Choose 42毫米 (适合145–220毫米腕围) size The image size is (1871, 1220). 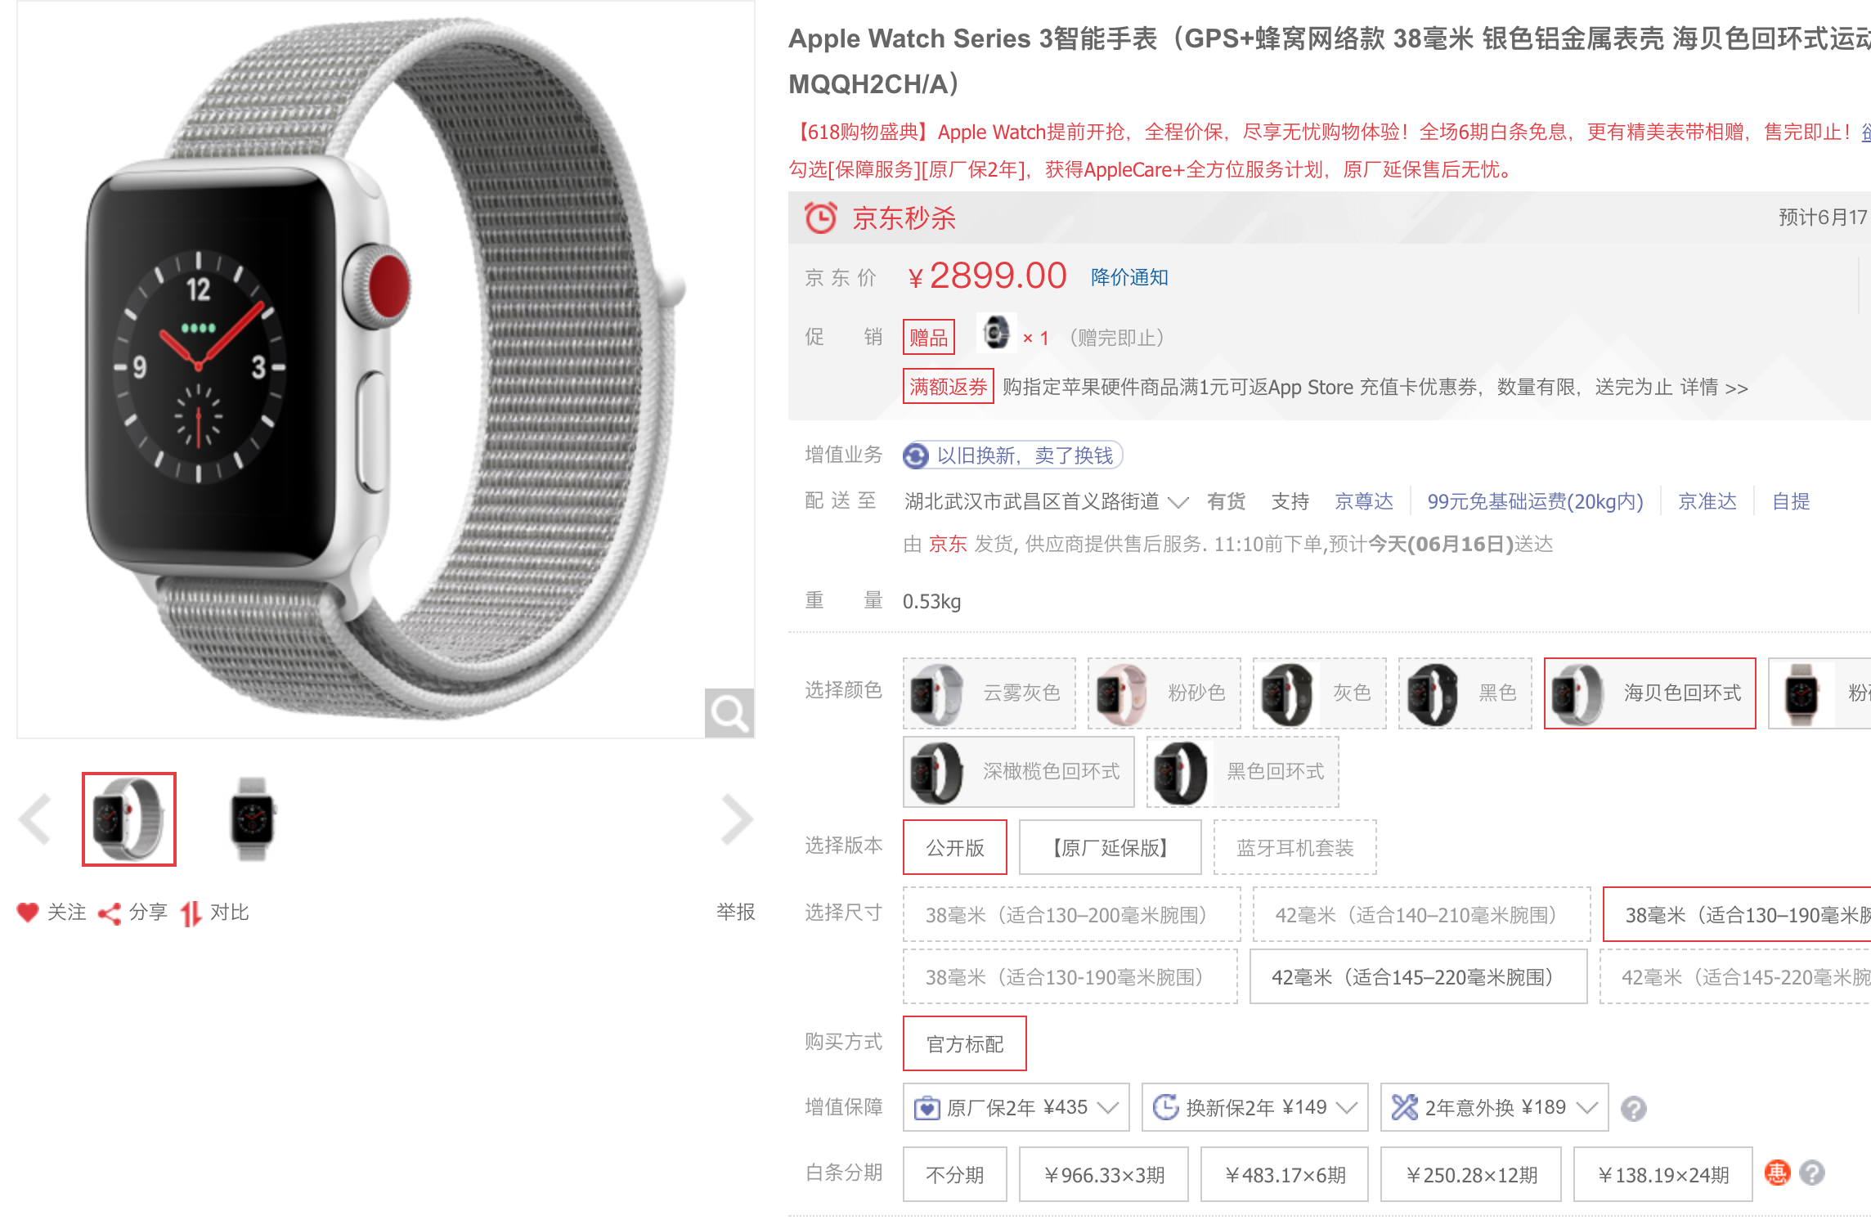[x=1418, y=976]
